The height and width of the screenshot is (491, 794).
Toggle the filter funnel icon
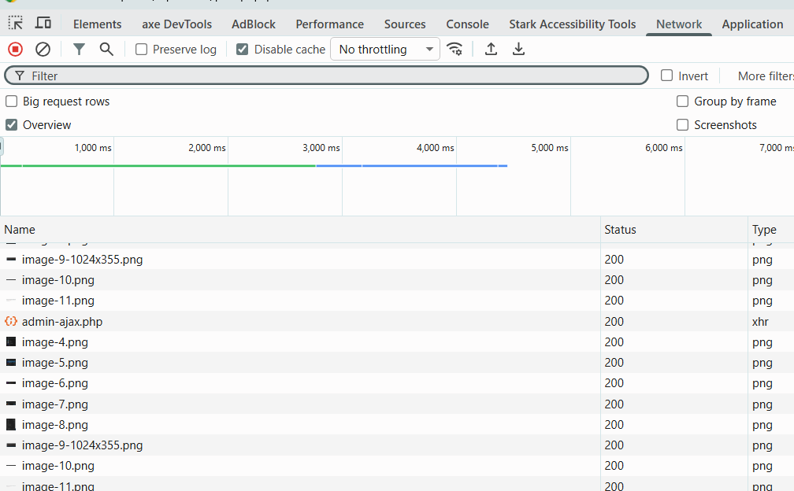pyautogui.click(x=79, y=50)
